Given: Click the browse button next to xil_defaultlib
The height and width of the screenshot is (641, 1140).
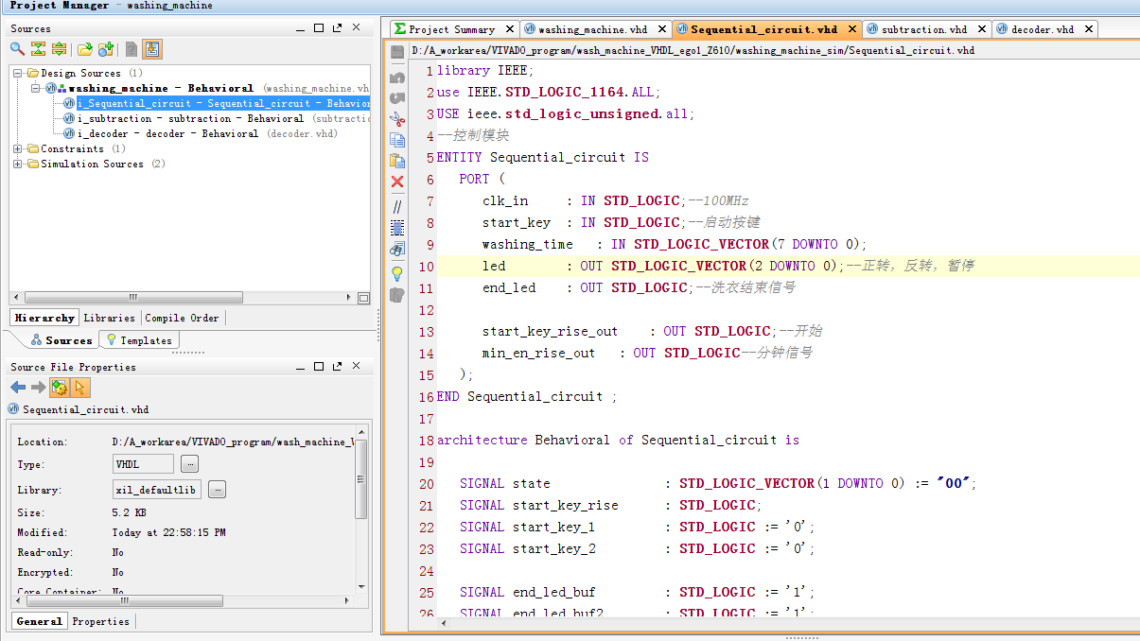Looking at the screenshot, I should [218, 490].
